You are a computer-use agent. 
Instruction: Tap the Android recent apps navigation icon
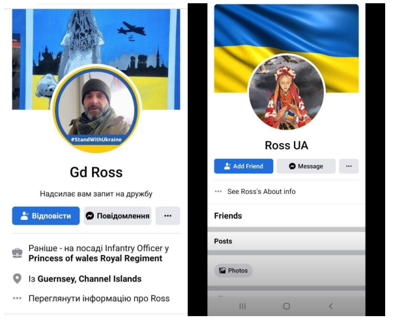tap(242, 306)
